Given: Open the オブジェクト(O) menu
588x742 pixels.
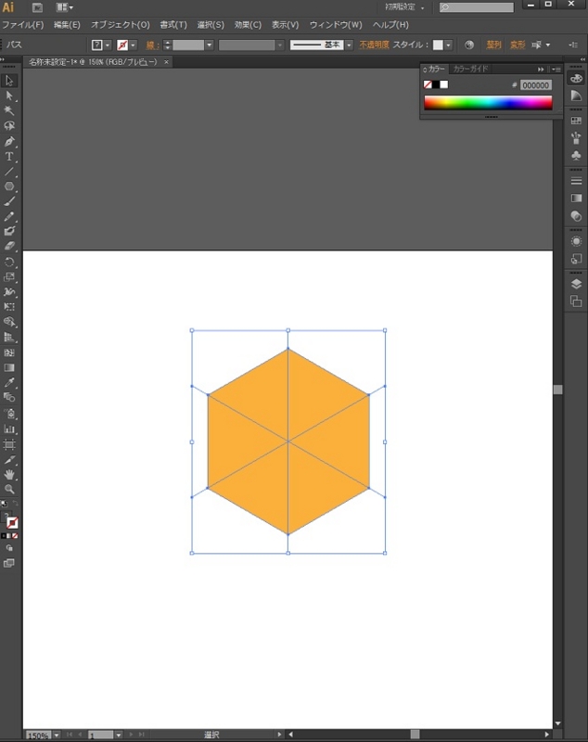Looking at the screenshot, I should coord(121,25).
